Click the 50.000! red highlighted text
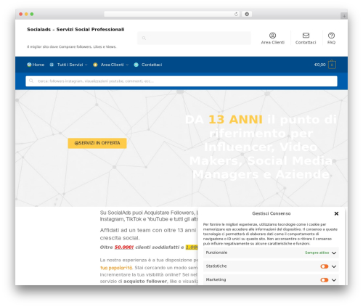363x307 pixels. (124, 247)
